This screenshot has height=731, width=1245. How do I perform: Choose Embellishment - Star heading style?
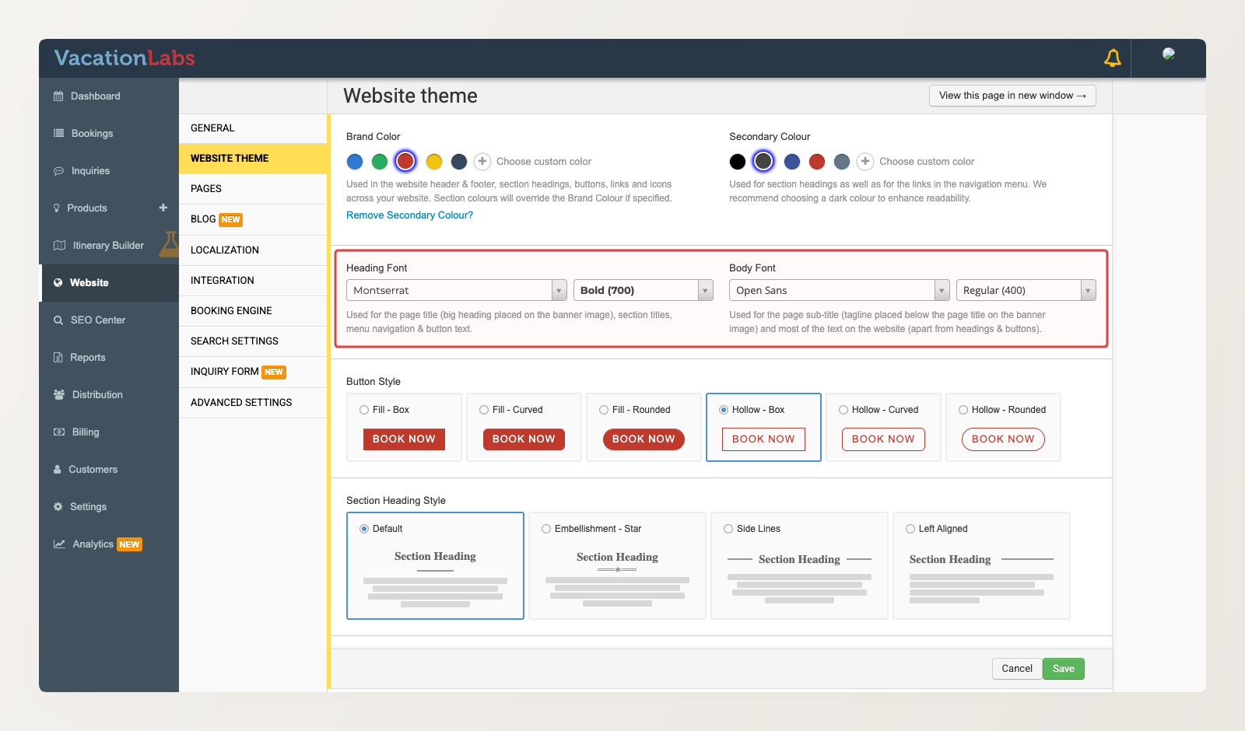point(546,529)
